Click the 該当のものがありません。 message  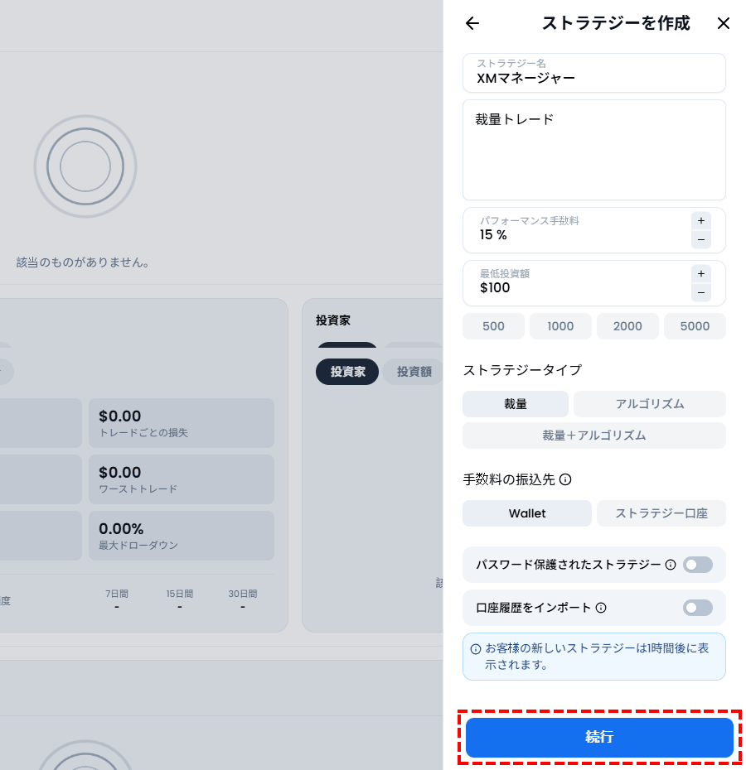83,262
